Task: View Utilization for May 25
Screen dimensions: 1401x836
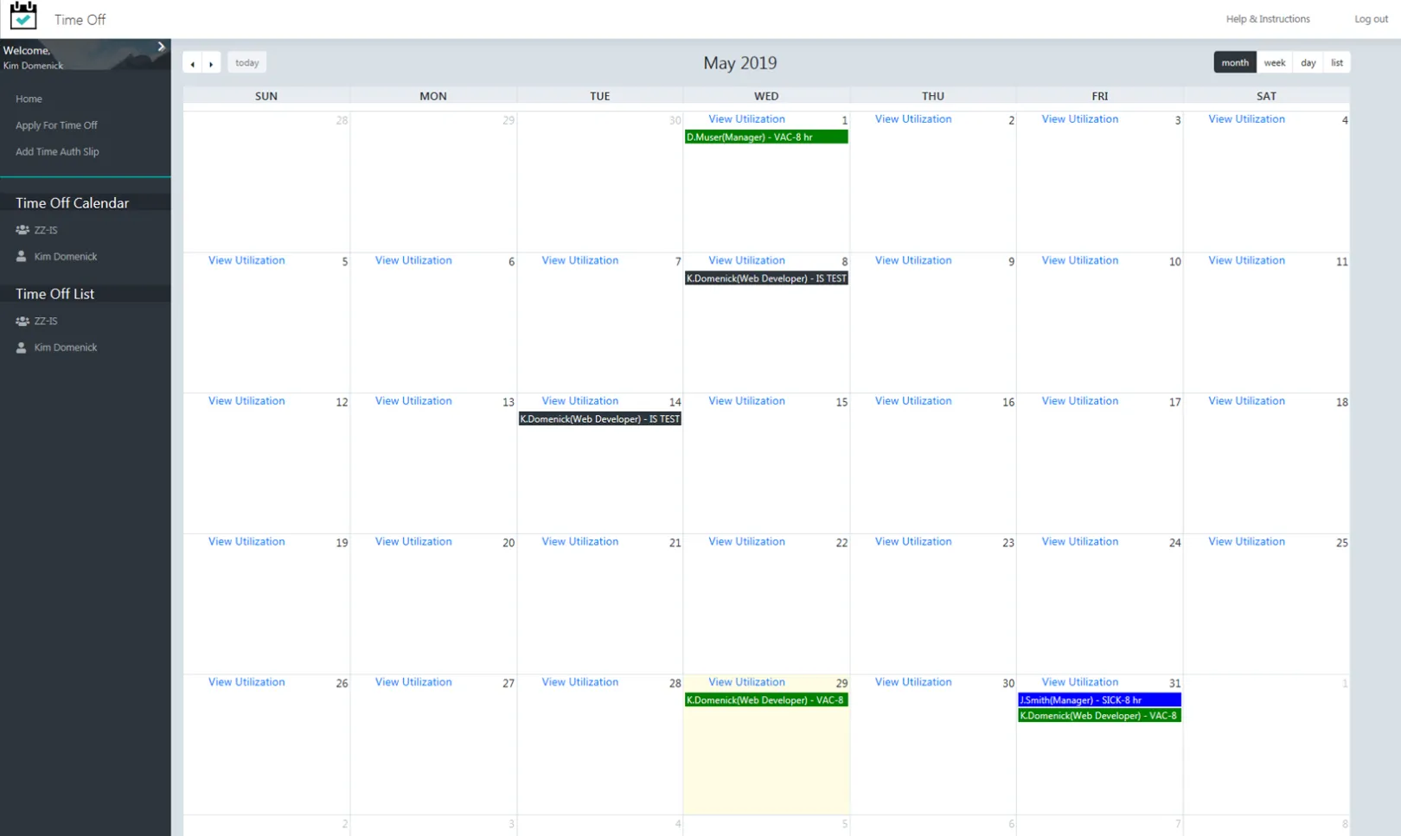Action: click(1246, 542)
